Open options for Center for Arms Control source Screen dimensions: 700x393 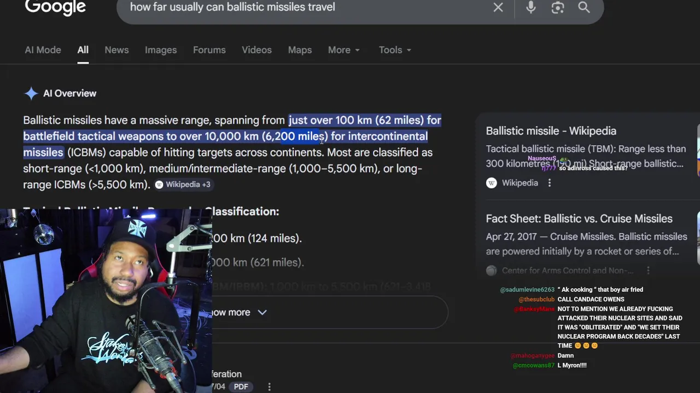point(648,270)
